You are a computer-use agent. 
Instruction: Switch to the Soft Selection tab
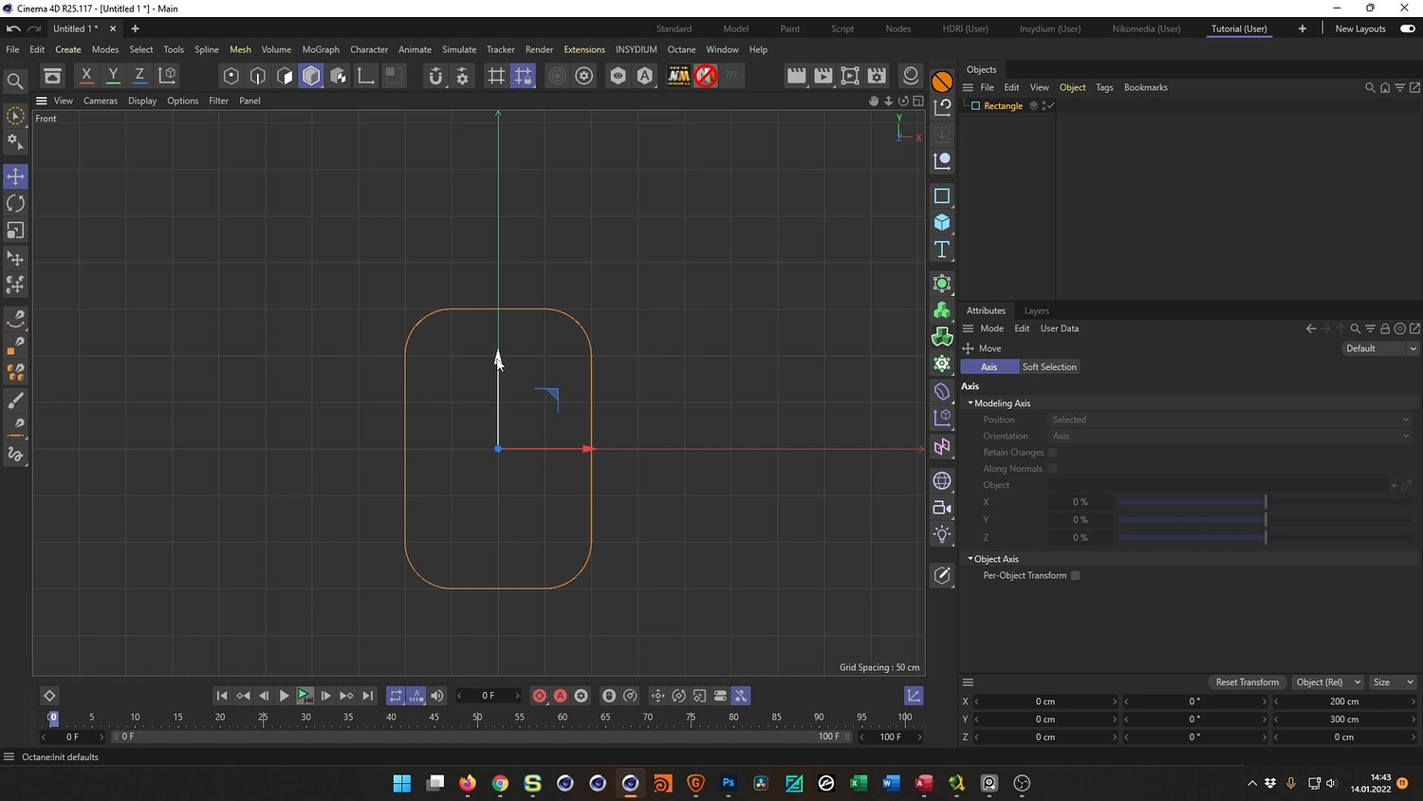point(1049,367)
